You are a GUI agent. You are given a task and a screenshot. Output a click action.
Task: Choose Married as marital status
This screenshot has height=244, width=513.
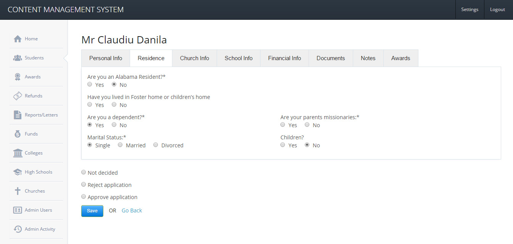point(120,145)
